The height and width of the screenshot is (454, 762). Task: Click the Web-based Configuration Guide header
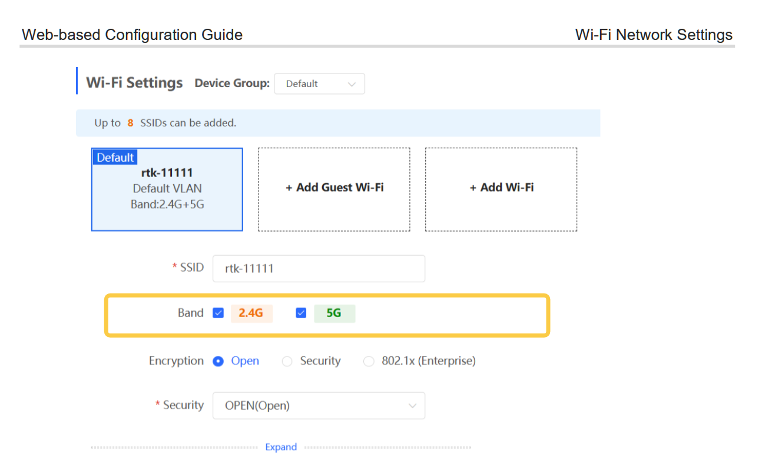tap(132, 35)
